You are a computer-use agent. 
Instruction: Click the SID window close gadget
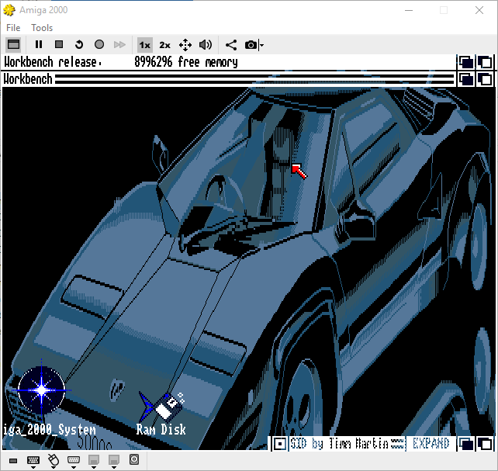pyautogui.click(x=280, y=444)
